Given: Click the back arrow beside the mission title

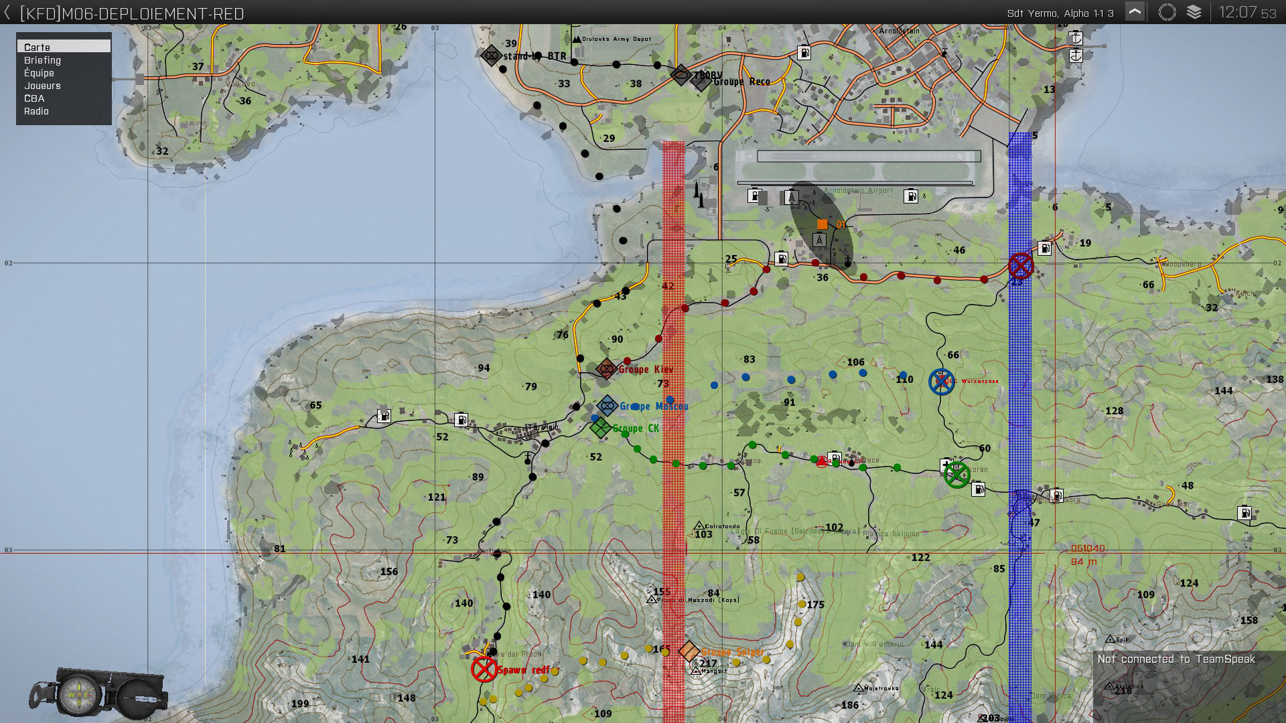Looking at the screenshot, I should coord(7,13).
